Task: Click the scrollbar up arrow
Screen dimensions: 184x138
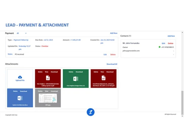Action: 183,32
